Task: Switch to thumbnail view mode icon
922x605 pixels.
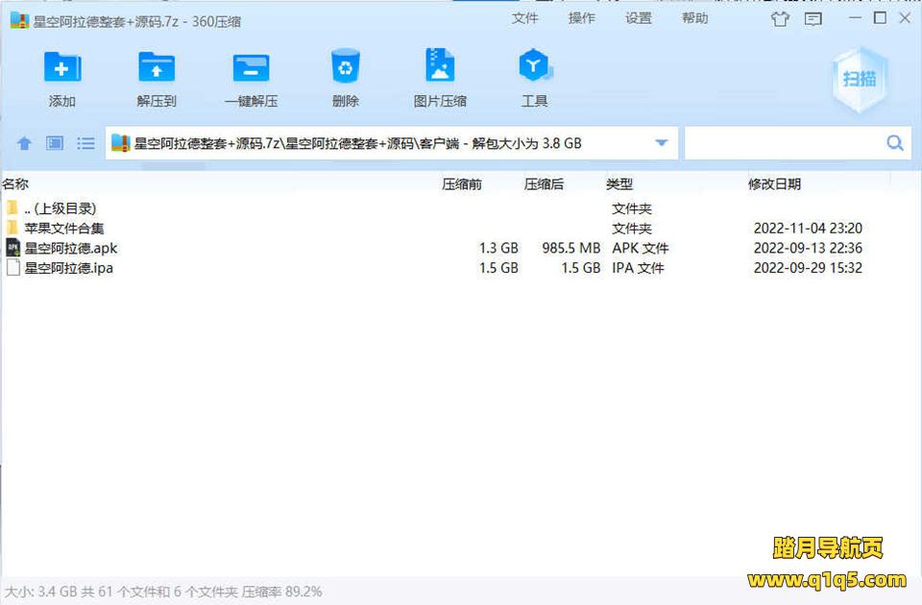Action: [x=55, y=143]
